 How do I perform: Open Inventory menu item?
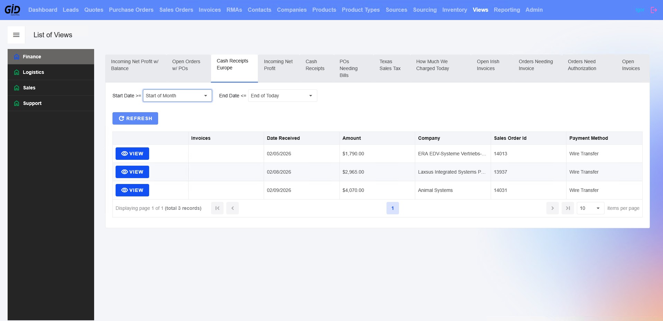pos(455,10)
